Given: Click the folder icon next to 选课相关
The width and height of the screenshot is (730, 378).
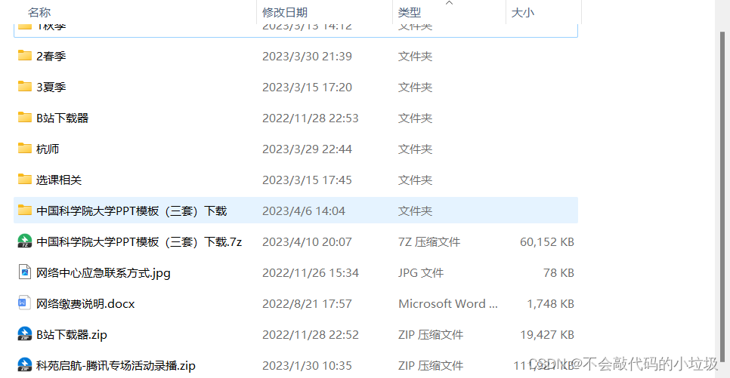Looking at the screenshot, I should tap(25, 180).
